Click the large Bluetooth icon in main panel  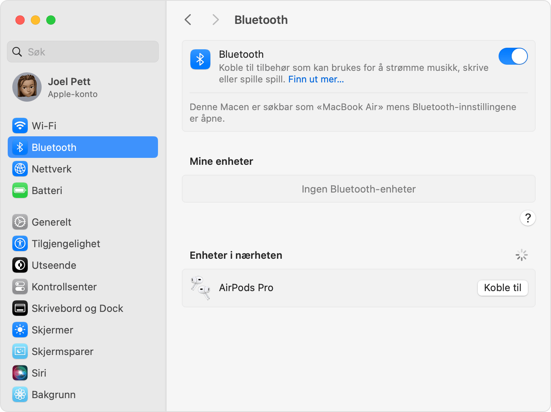pyautogui.click(x=200, y=59)
